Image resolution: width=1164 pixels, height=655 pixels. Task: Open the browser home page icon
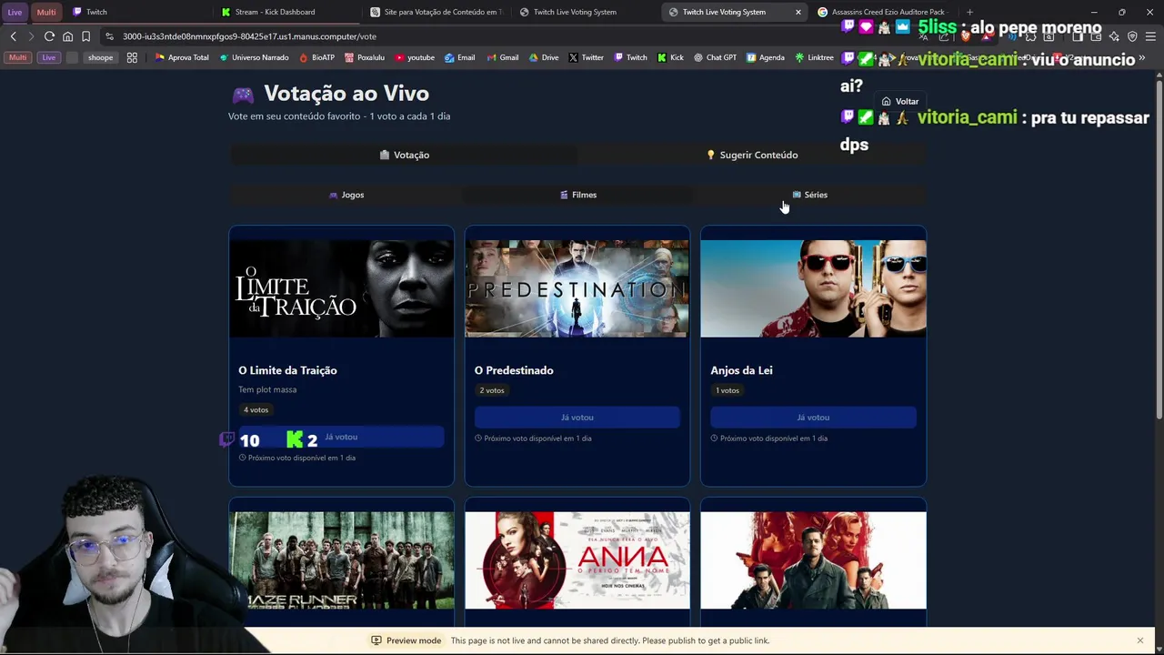[x=67, y=36]
